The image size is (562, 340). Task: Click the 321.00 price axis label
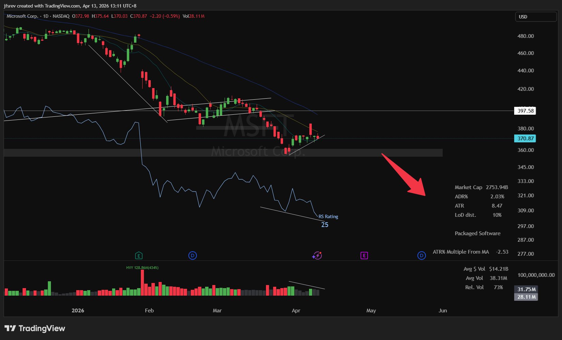pos(525,195)
